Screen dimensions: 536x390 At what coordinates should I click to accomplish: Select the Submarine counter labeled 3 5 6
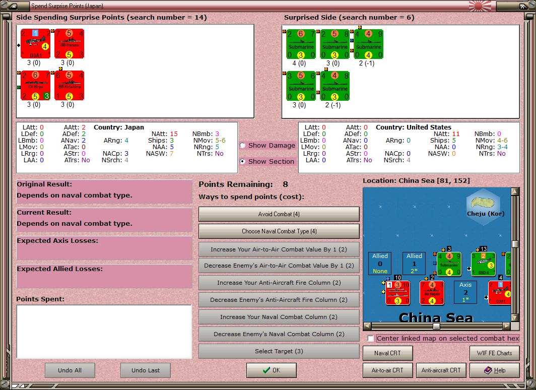[x=301, y=86]
